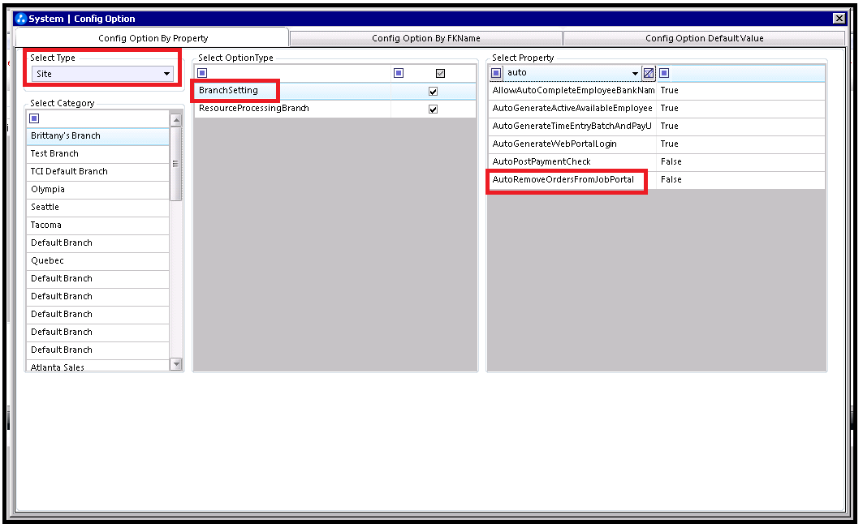Select Brittany's Branch in the category list
This screenshot has height=528, width=863.
[98, 135]
